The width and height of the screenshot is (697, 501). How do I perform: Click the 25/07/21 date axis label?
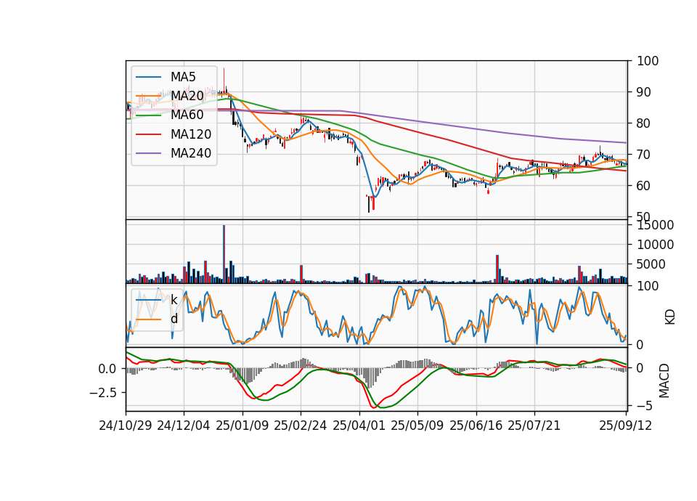tap(534, 426)
